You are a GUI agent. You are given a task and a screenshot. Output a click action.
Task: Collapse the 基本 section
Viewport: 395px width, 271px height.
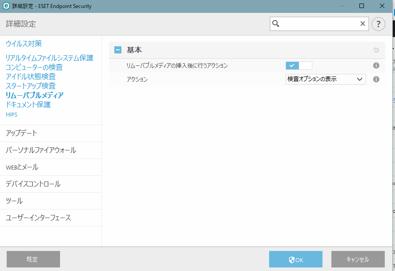tap(117, 50)
